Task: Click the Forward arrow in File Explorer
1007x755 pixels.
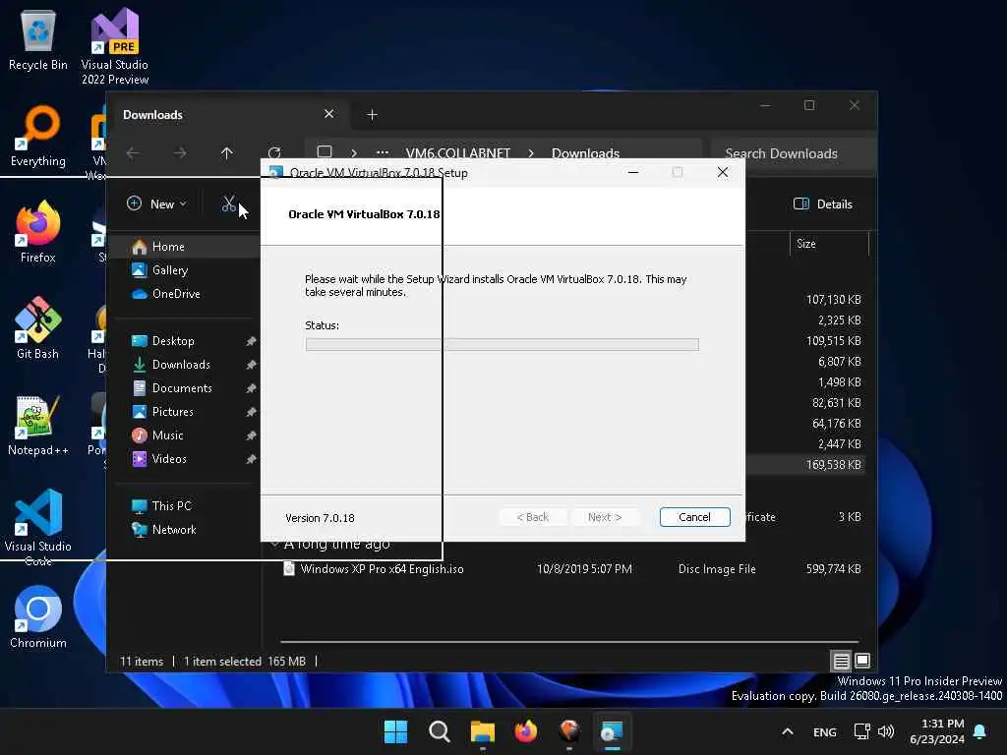Action: click(x=181, y=153)
